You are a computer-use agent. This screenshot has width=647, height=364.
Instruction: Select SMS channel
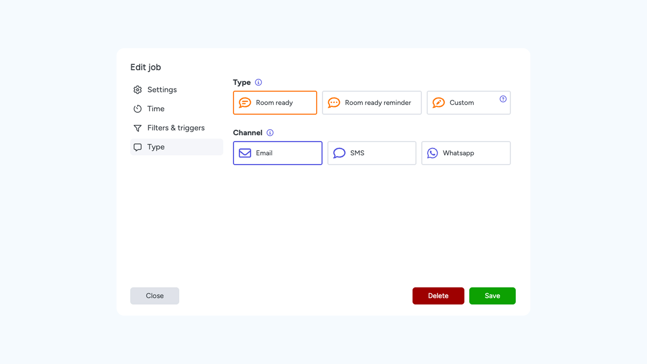click(x=372, y=153)
